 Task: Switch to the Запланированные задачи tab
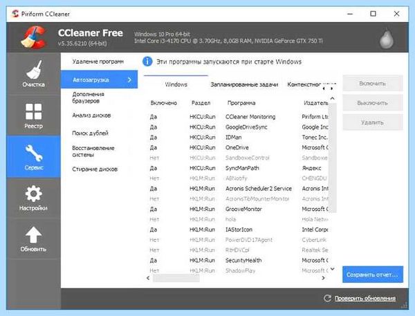[244, 84]
